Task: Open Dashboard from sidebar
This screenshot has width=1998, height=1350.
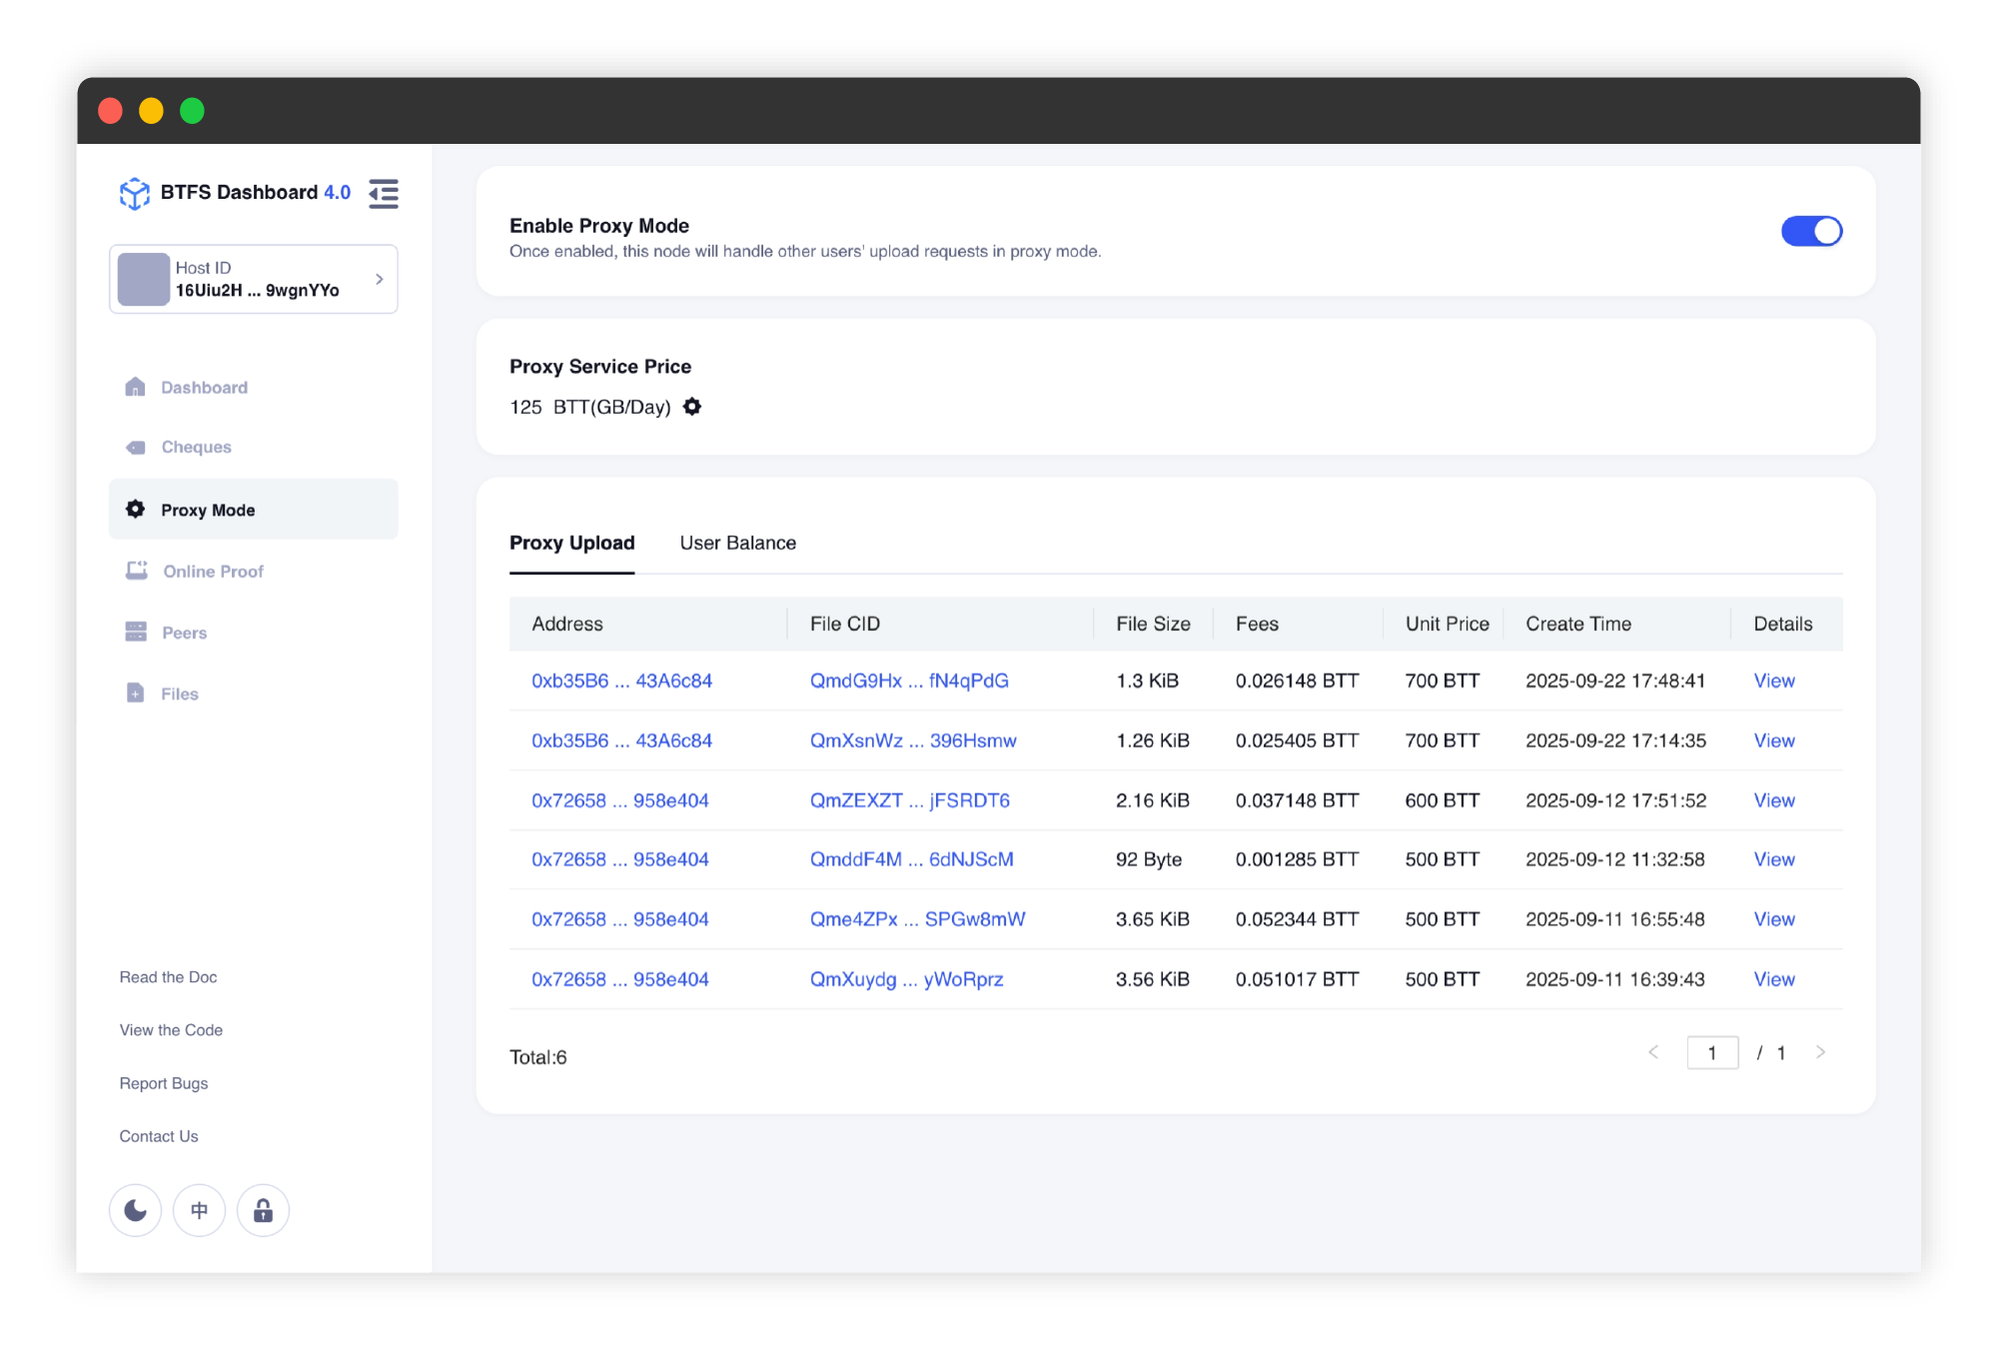Action: tap(204, 388)
